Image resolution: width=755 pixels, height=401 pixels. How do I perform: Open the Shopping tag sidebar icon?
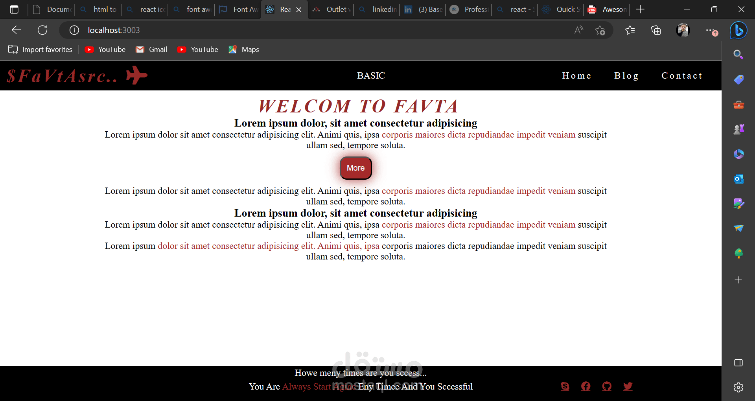pos(738,80)
